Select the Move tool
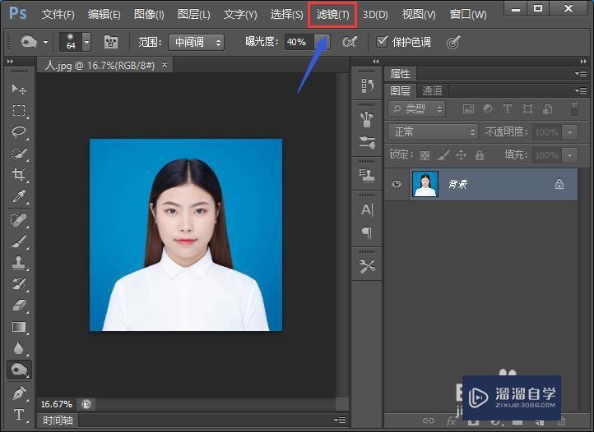Screen dimensions: 594x432 click(x=19, y=89)
